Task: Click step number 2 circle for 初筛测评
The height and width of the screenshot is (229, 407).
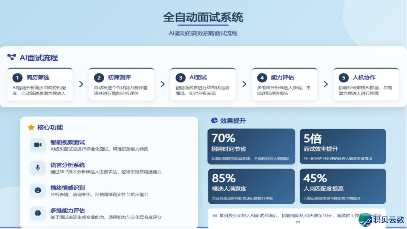Action: point(99,78)
